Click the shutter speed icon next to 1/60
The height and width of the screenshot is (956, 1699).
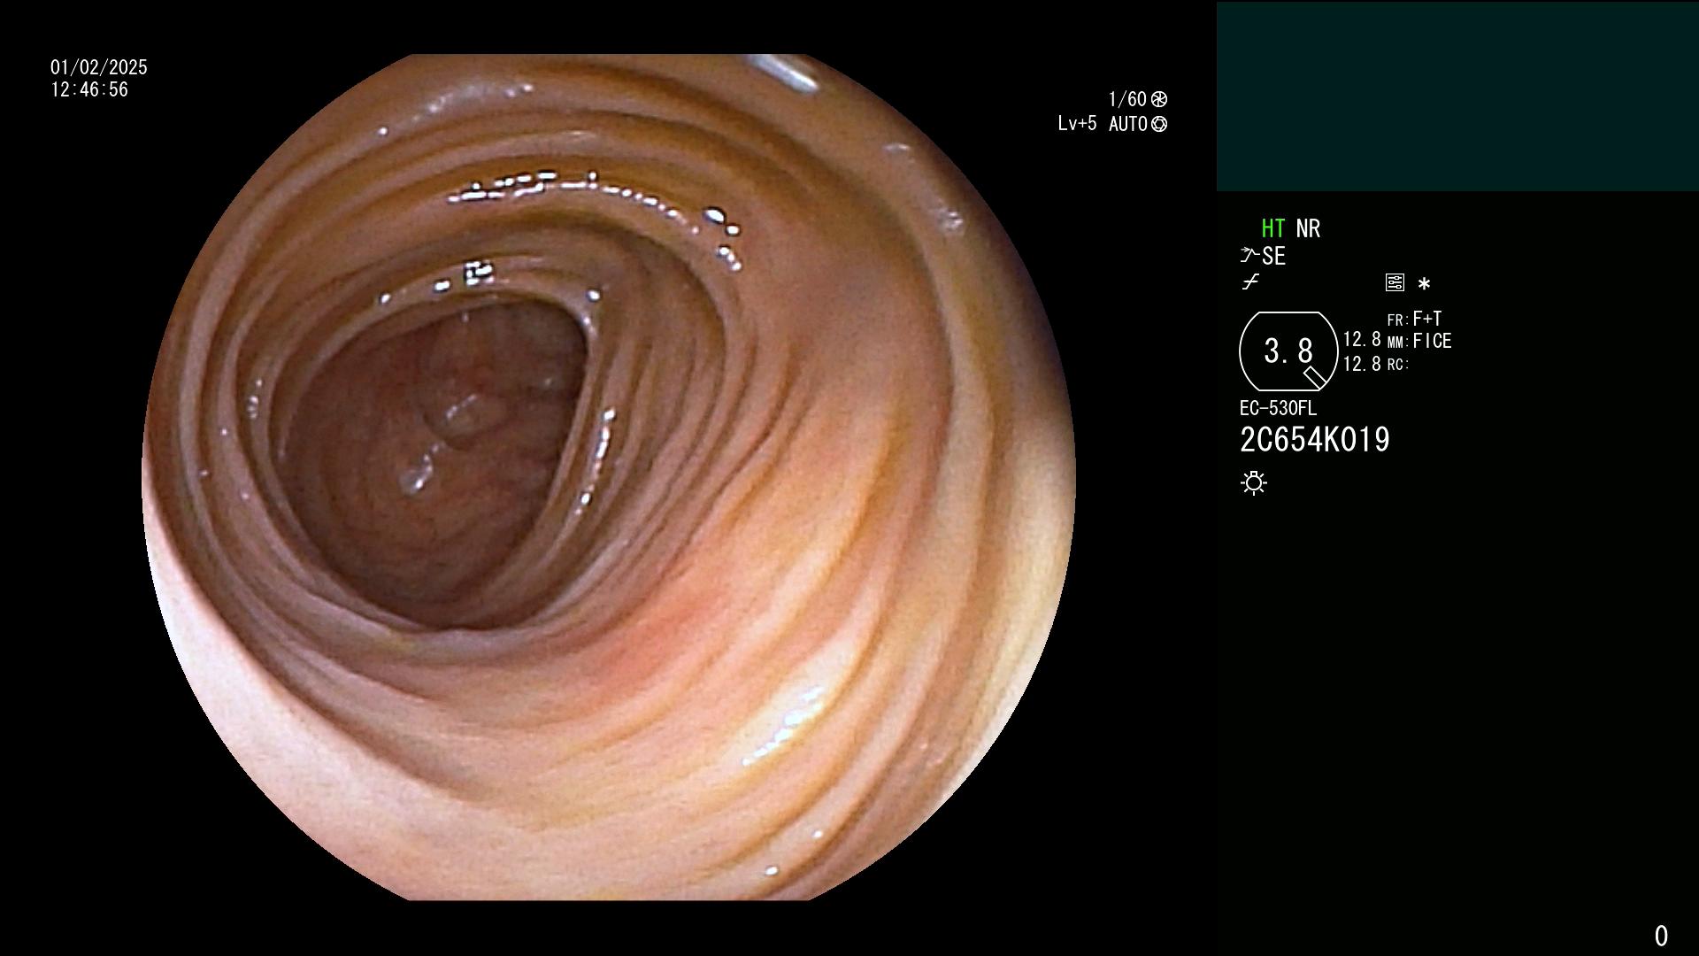[x=1159, y=99]
